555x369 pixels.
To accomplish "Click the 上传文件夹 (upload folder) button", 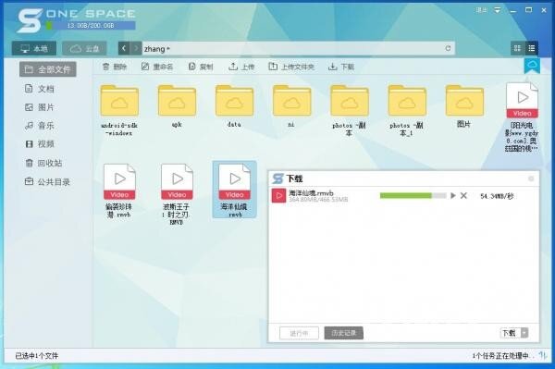I will coord(291,67).
